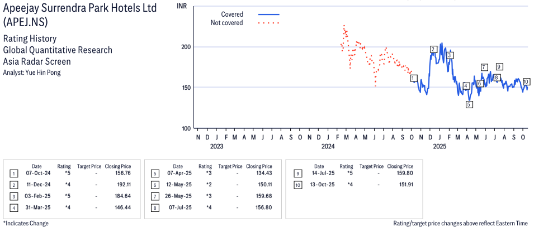Click the blue Covered legend line
Image resolution: width=534 pixels, height=227 pixels.
269,15
